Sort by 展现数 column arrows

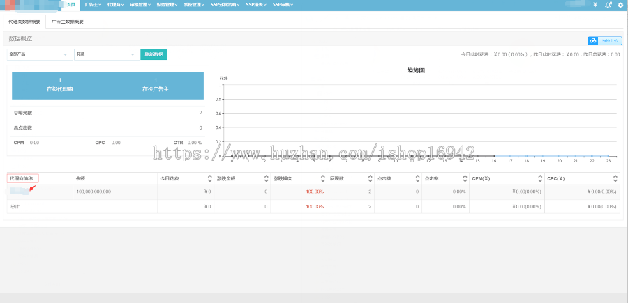[x=370, y=179]
